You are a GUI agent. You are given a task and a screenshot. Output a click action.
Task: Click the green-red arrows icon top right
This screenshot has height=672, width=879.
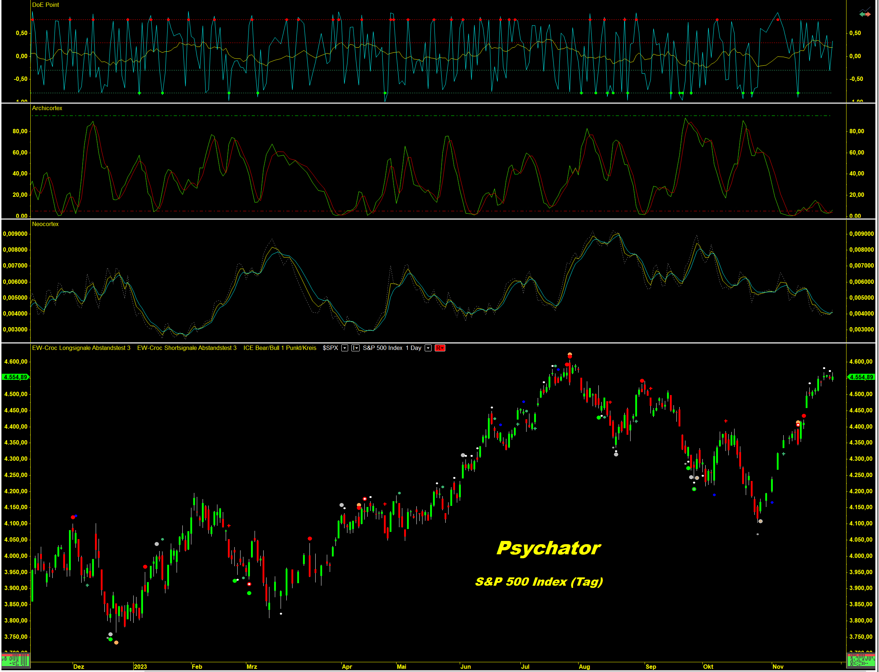(x=865, y=14)
